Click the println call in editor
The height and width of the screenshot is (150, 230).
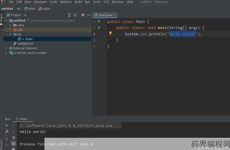(x=157, y=34)
